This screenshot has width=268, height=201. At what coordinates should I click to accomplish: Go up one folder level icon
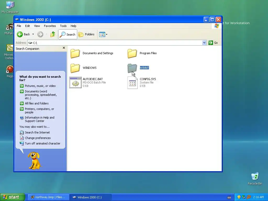(53, 34)
